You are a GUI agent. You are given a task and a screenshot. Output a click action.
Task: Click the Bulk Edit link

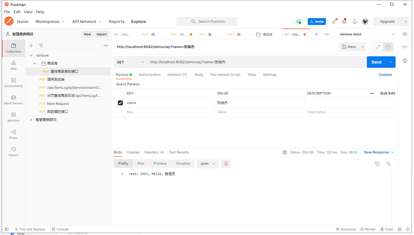(x=388, y=93)
